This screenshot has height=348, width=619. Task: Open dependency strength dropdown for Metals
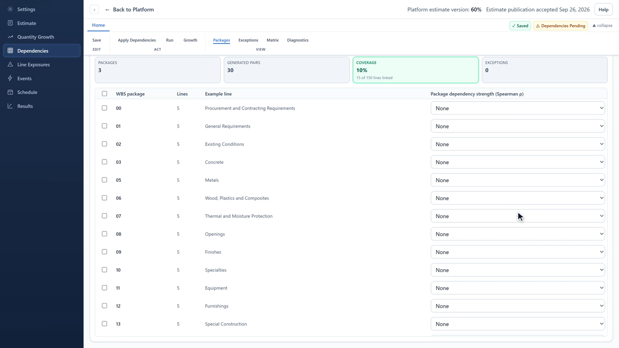pyautogui.click(x=517, y=180)
